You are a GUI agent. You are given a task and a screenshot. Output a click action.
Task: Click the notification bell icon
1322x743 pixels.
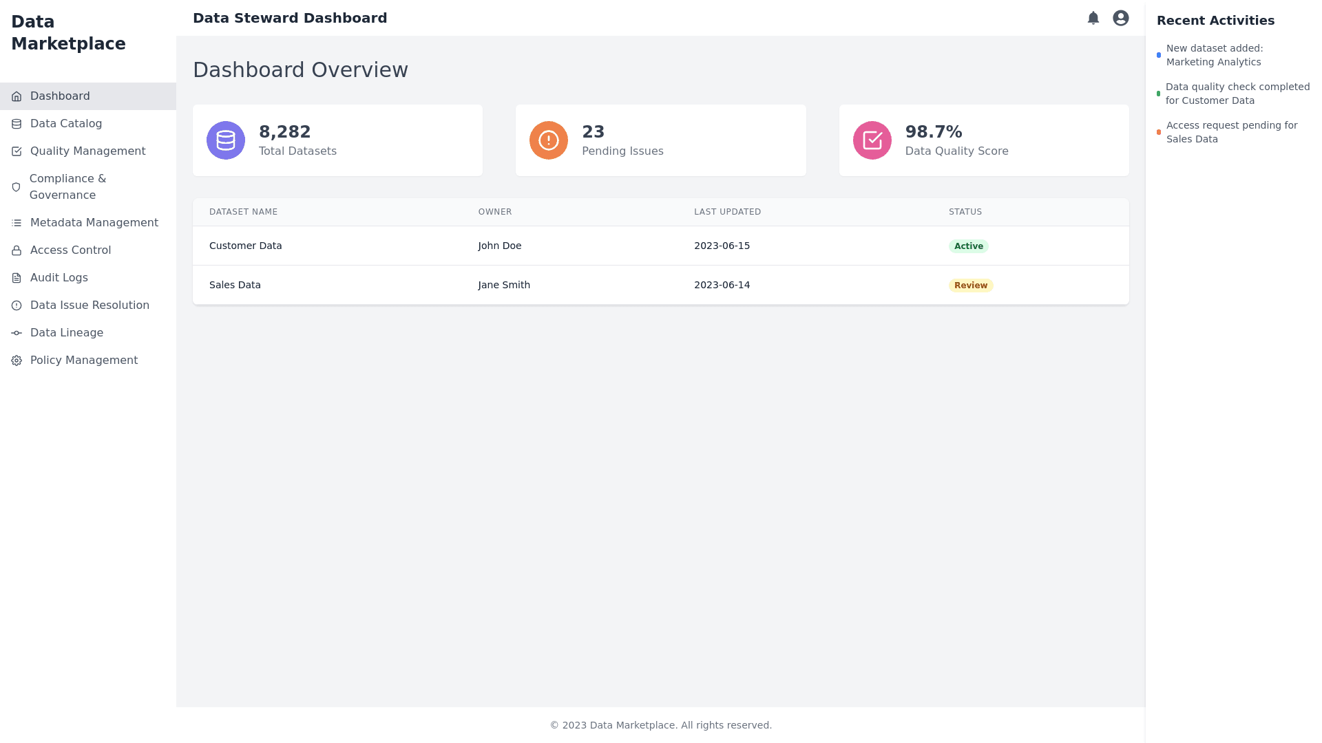(x=1093, y=18)
